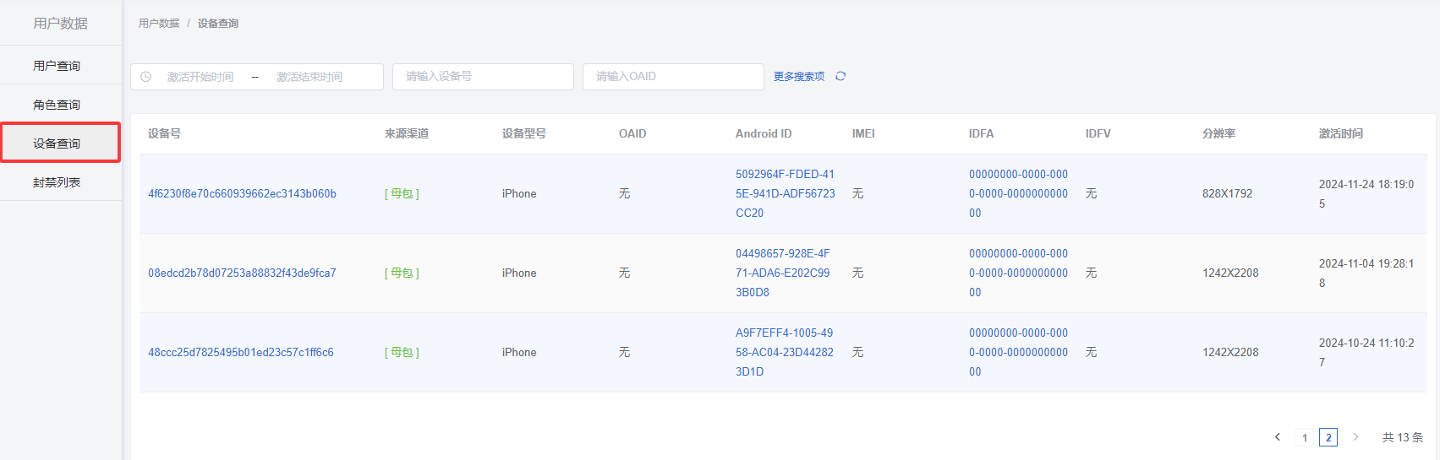Click 1242X2208 in 2024-10-24 row

pyautogui.click(x=1230, y=352)
